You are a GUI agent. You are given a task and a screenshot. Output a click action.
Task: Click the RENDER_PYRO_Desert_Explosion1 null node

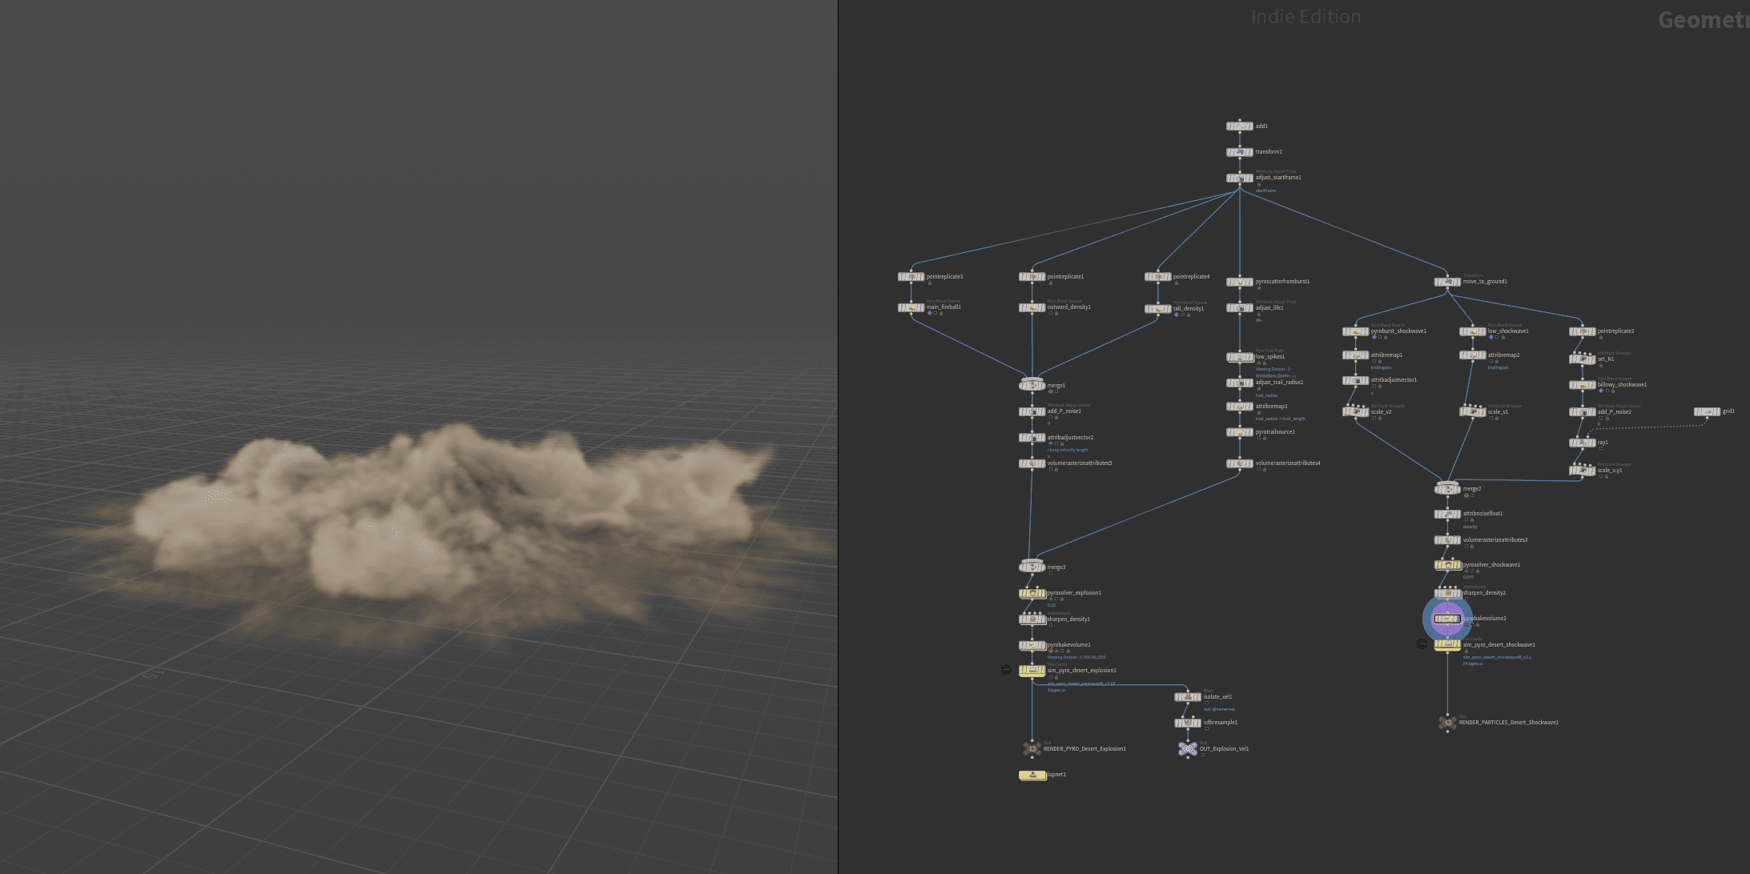1032,748
